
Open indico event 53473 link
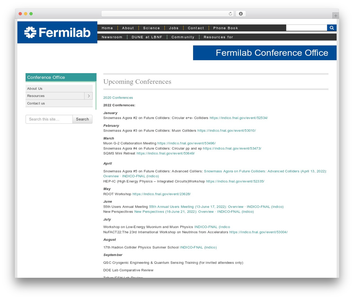tap(232, 148)
